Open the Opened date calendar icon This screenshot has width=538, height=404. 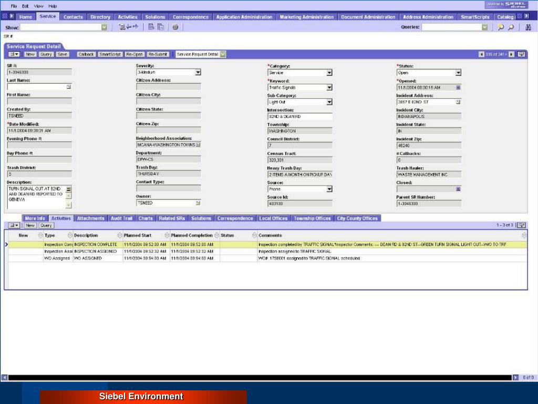coord(458,88)
